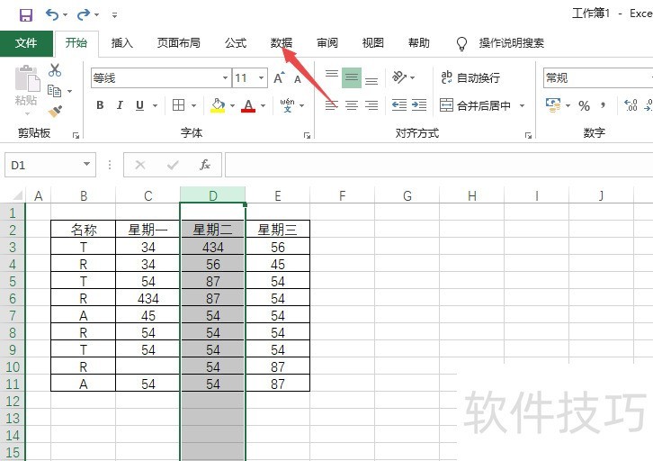Switch to the 数据 ribbon tab

pos(282,42)
